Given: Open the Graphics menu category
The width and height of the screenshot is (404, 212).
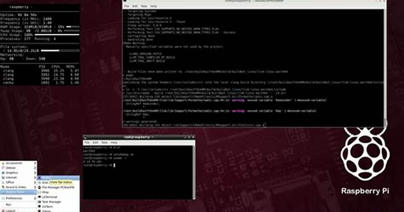Looking at the screenshot, I should click(x=19, y=173).
